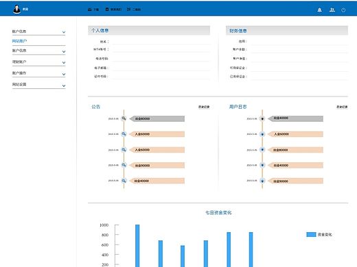Screen dimensions: 357x267
Task: Click the 出金80000 tag in 用户日志
Action: [x=295, y=150]
